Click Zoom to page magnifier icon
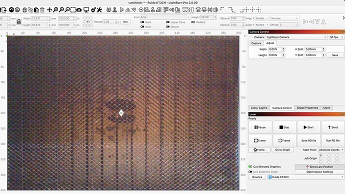Viewport: 345px width, 194px height. (55, 10)
